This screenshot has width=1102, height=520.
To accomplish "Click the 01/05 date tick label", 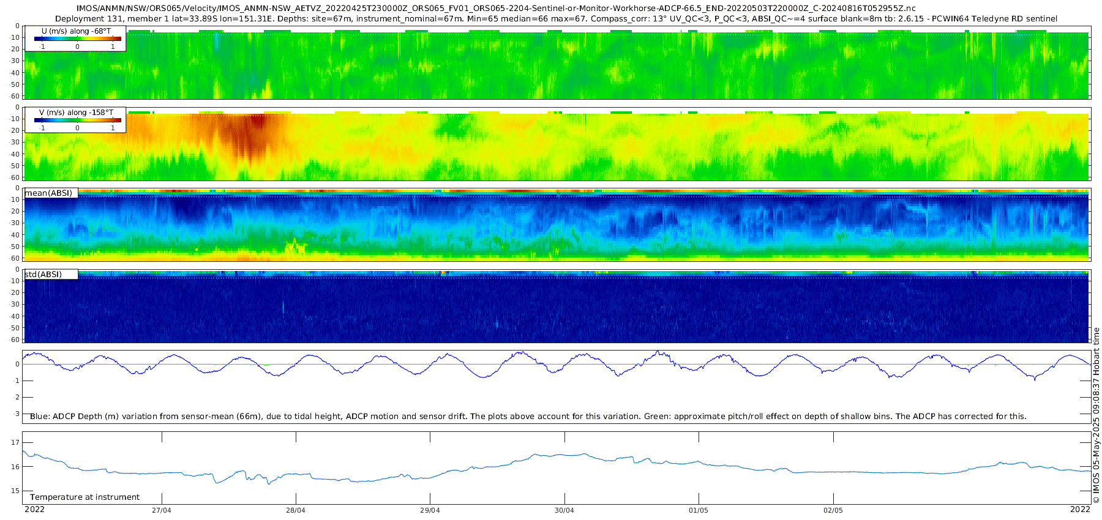I will [699, 510].
